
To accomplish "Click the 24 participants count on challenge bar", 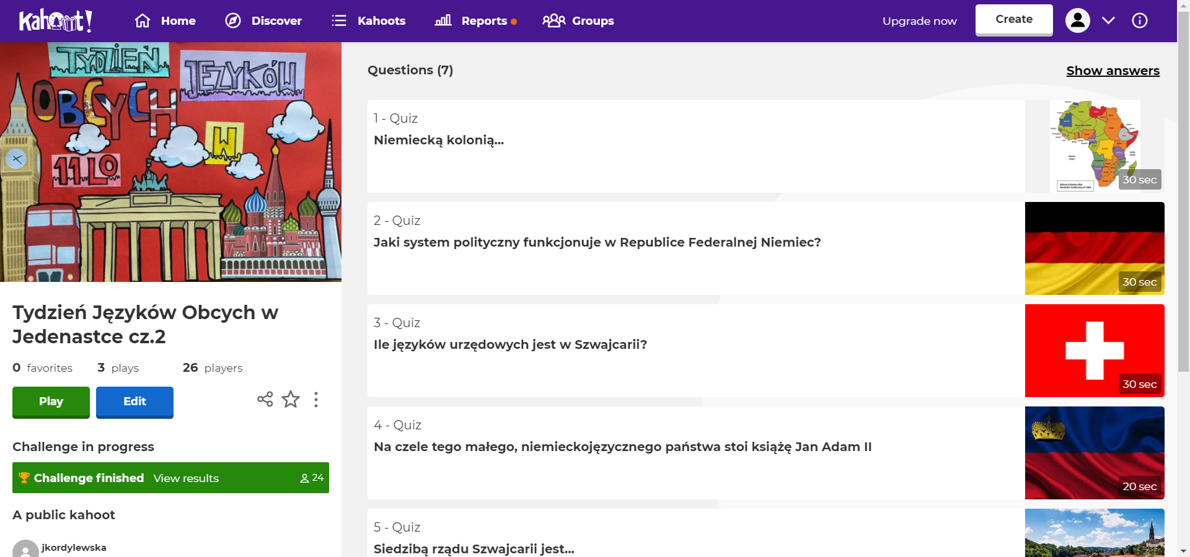I will pos(312,478).
